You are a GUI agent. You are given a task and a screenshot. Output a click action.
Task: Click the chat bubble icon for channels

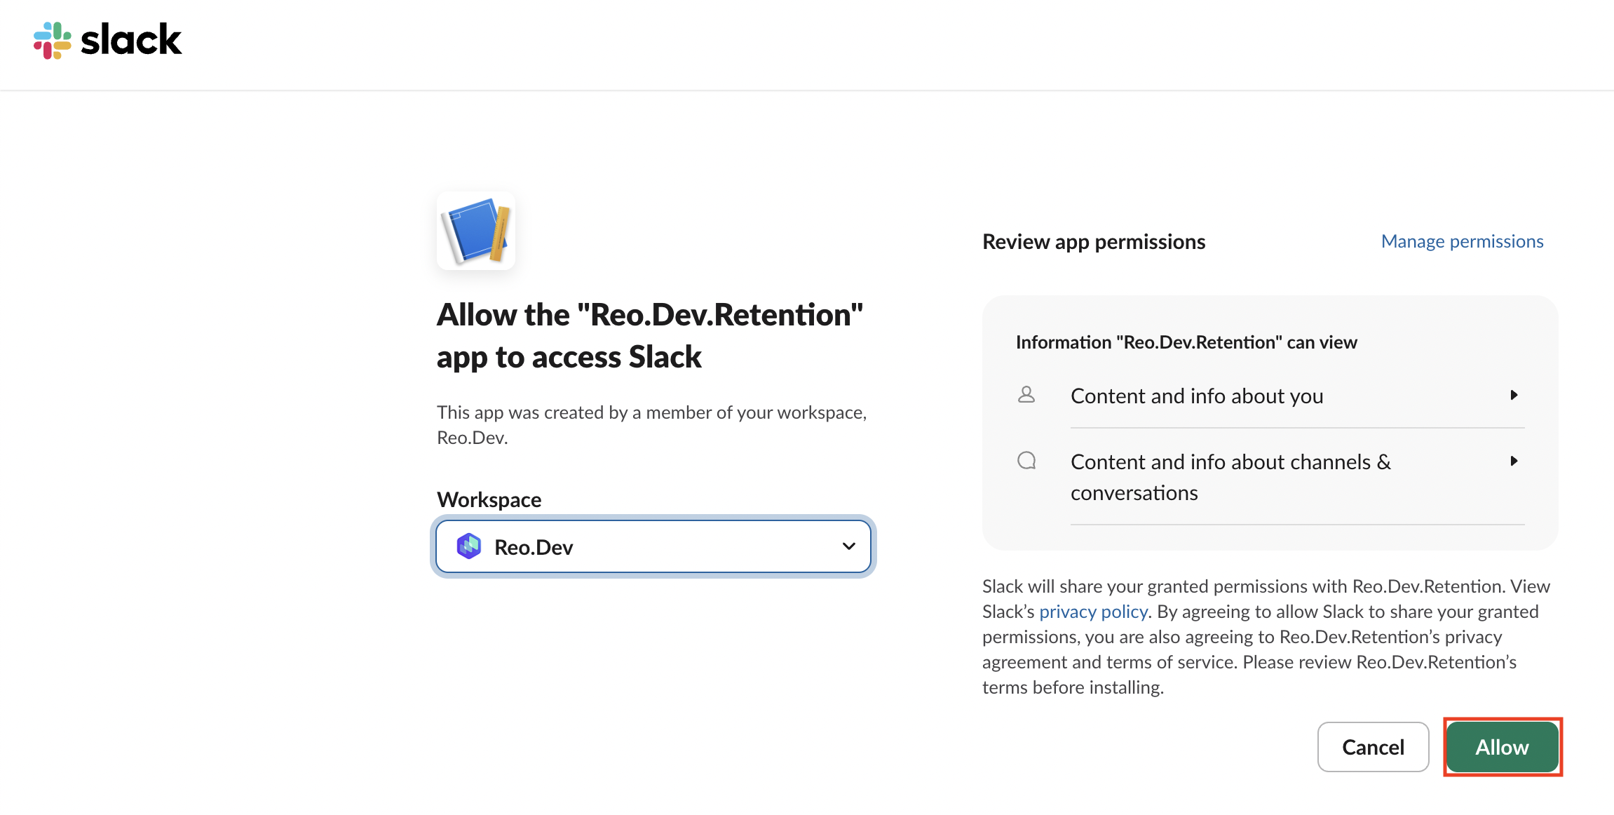[1026, 461]
